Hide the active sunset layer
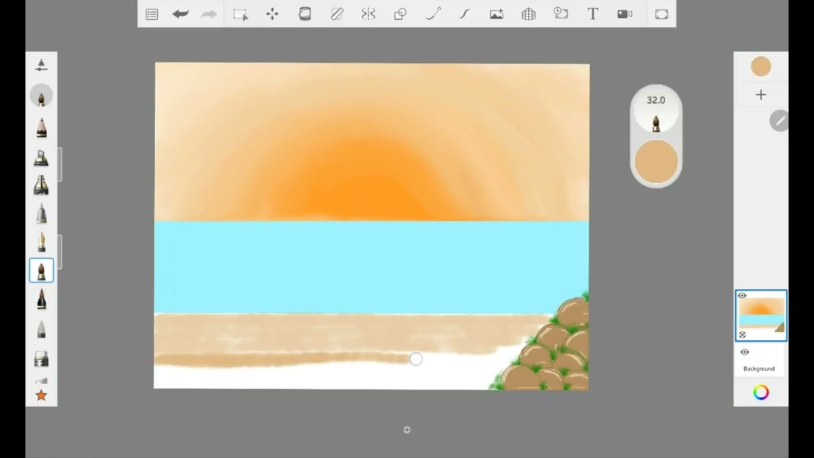814x458 pixels. (x=742, y=296)
